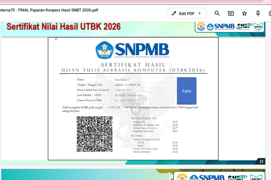Screen dimensions: 271x180
Task: Click the page number 23 badge
Action: (261, 161)
